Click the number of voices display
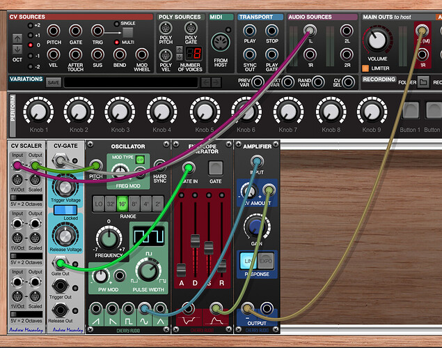The width and height of the screenshot is (442, 348). point(194,54)
